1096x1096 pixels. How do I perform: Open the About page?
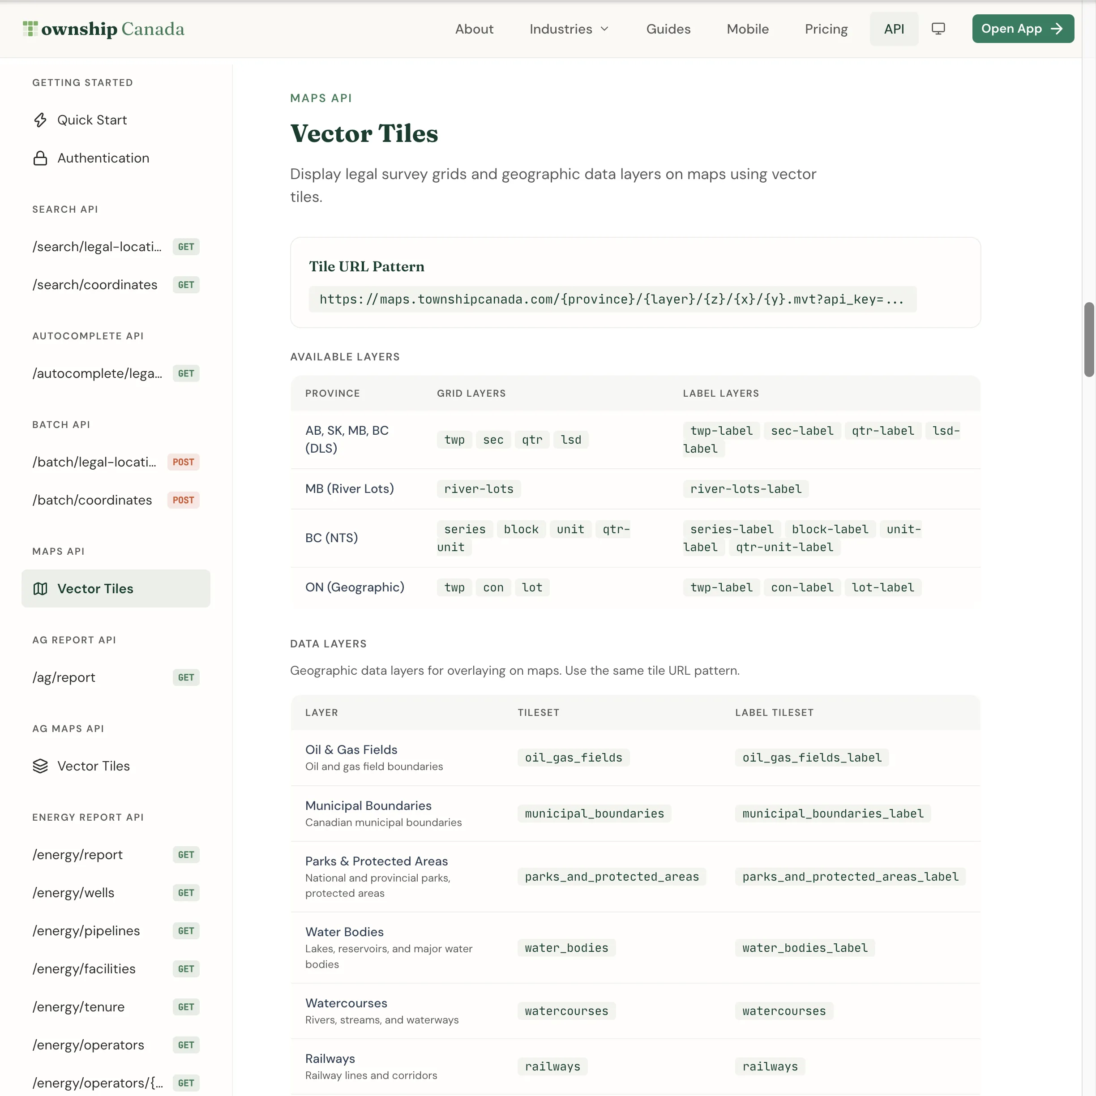(474, 29)
